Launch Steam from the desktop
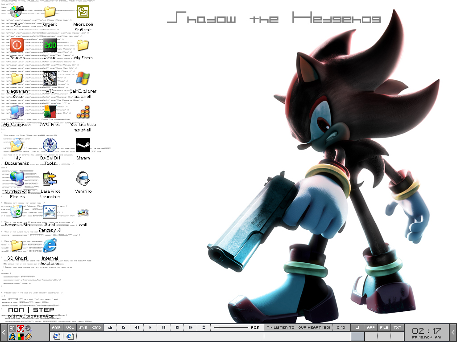Viewport: 457px width, 342px height. 83,146
